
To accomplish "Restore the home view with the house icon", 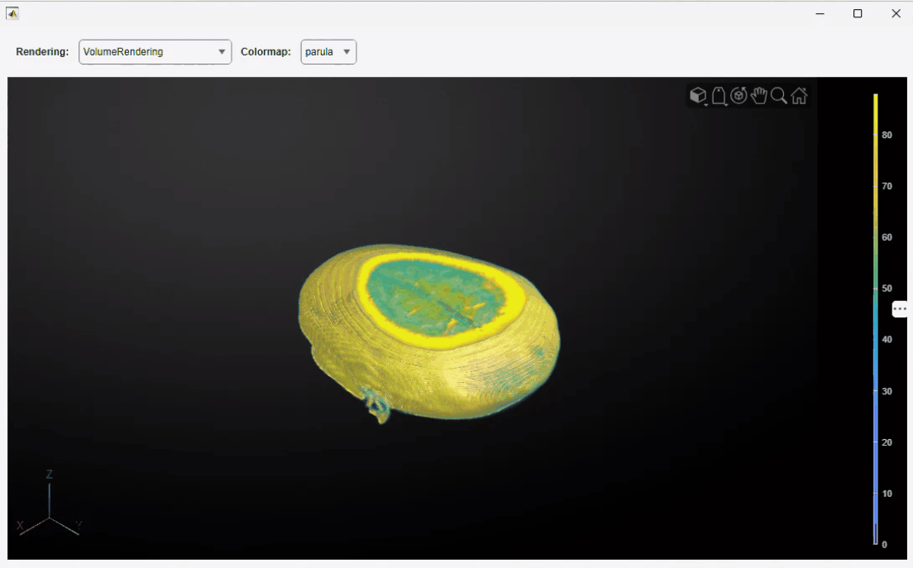I will [799, 95].
